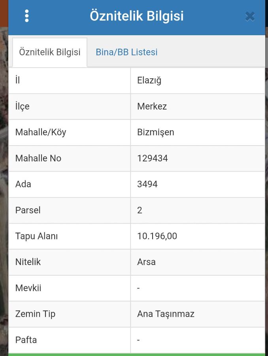Select the Tapu Alanı row label

click(37, 236)
